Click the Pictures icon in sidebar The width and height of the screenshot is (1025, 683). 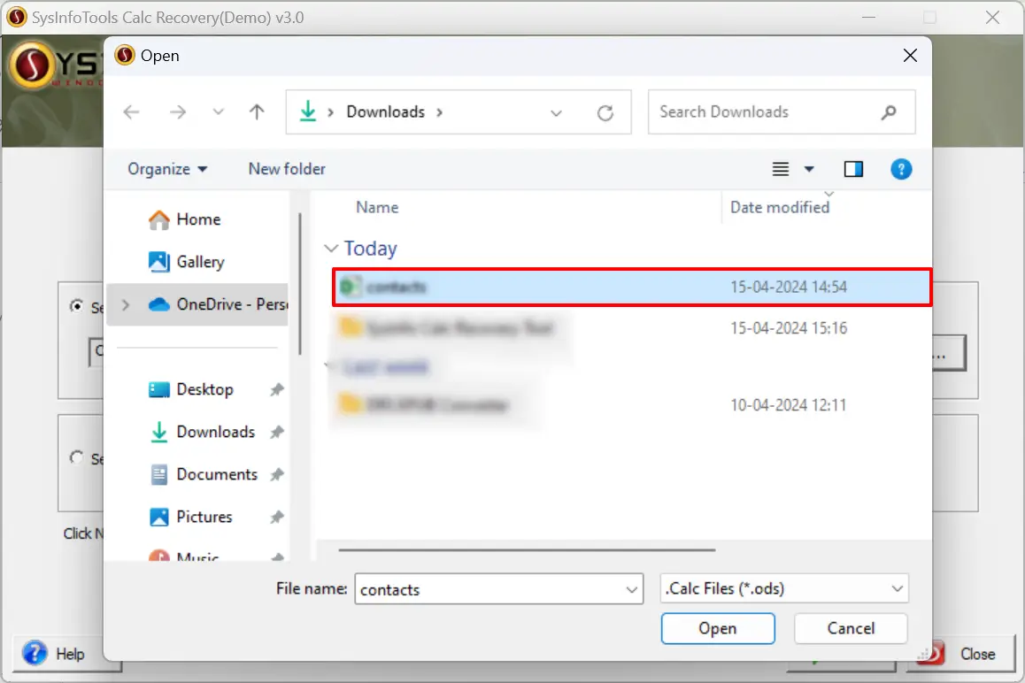coord(158,517)
